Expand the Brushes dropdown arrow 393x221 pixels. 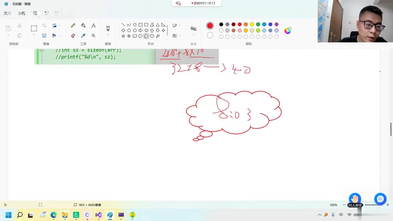(108, 35)
